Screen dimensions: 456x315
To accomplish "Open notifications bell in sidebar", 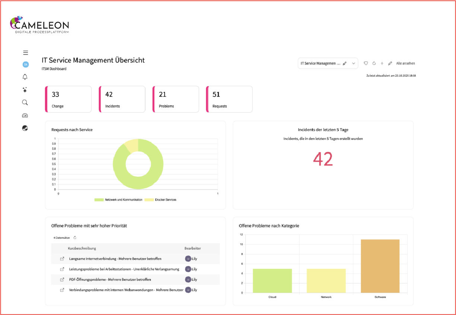I will point(25,77).
